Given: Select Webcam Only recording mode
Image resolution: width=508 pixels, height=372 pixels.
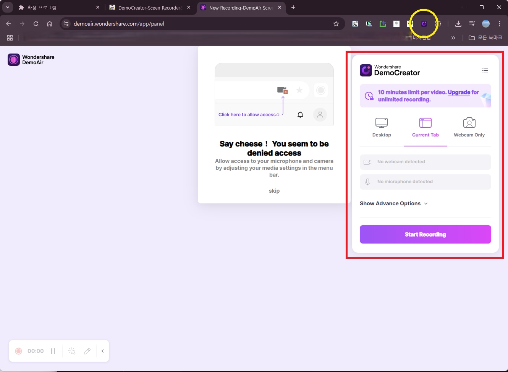Looking at the screenshot, I should 469,127.
